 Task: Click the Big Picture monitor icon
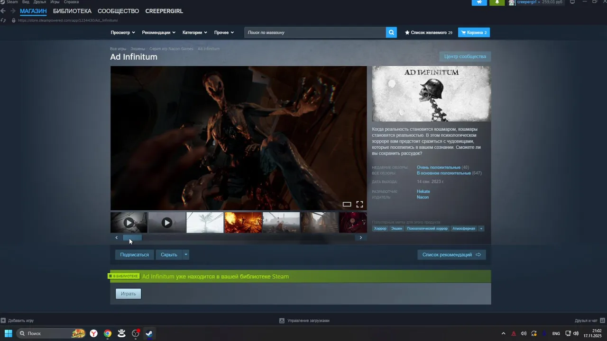pyautogui.click(x=572, y=2)
